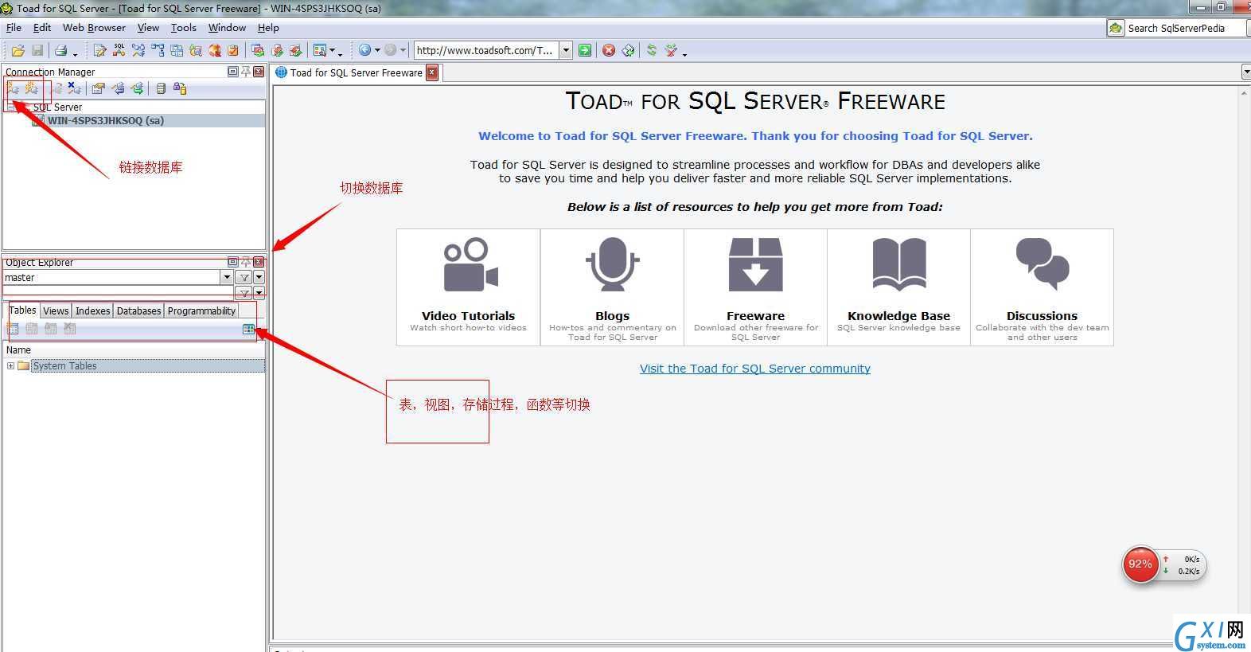This screenshot has width=1251, height=652.
Task: Switch to the Views tab
Action: pyautogui.click(x=56, y=311)
